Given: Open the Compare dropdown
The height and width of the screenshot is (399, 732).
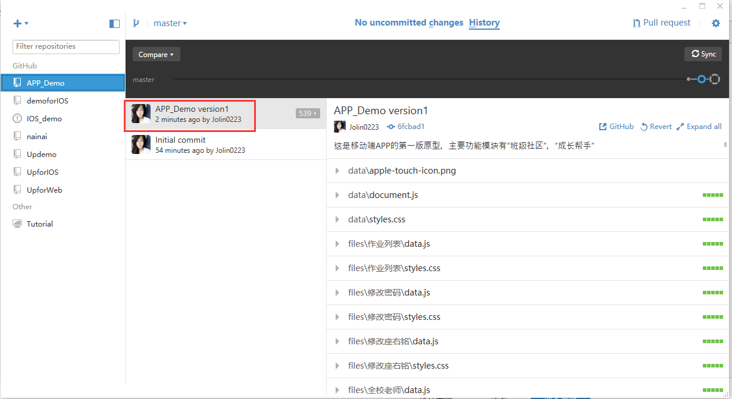Looking at the screenshot, I should click(157, 54).
